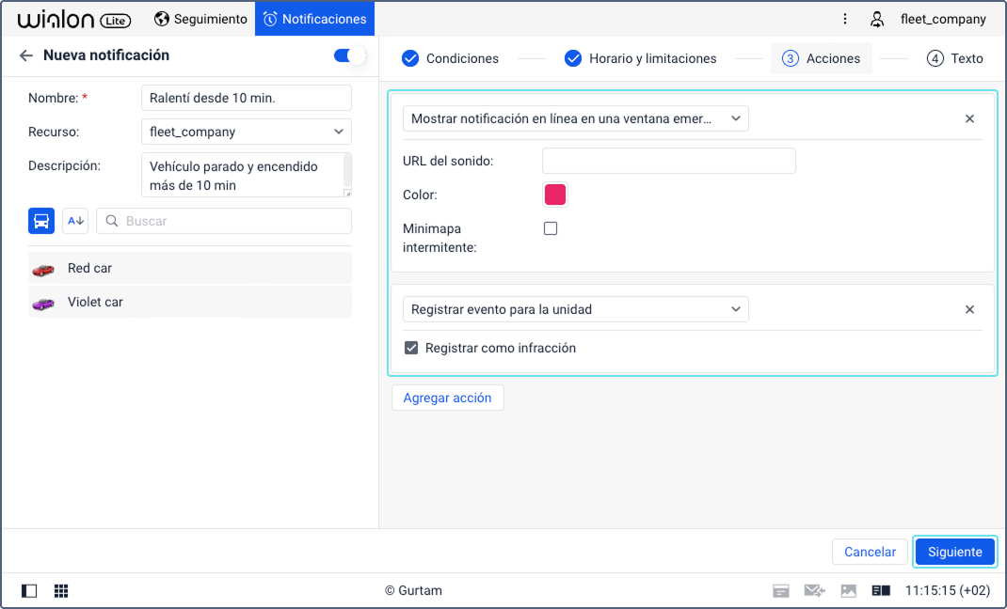1007x609 pixels.
Task: Open the messages envelope icon in status bar
Action: point(814,590)
